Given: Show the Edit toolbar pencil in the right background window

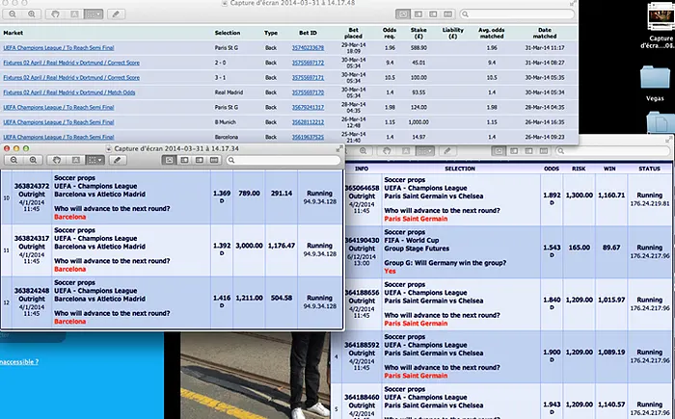Looking at the screenshot, I should coord(447,151).
